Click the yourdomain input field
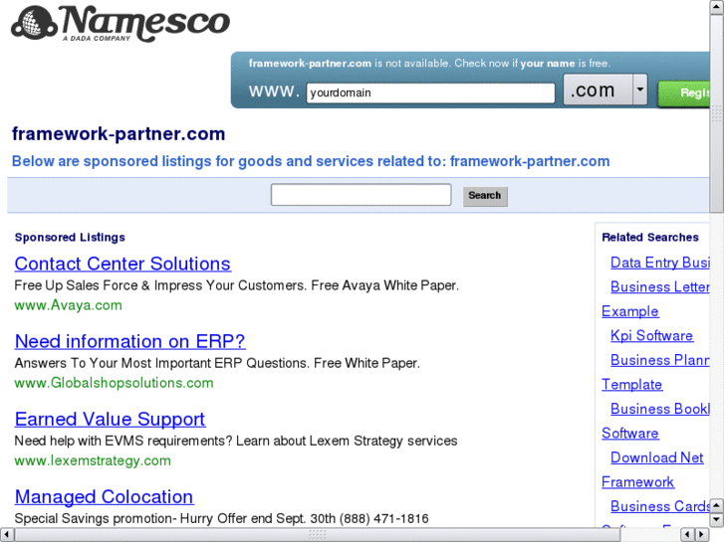Screen dimensions: 724x542 (x=430, y=92)
